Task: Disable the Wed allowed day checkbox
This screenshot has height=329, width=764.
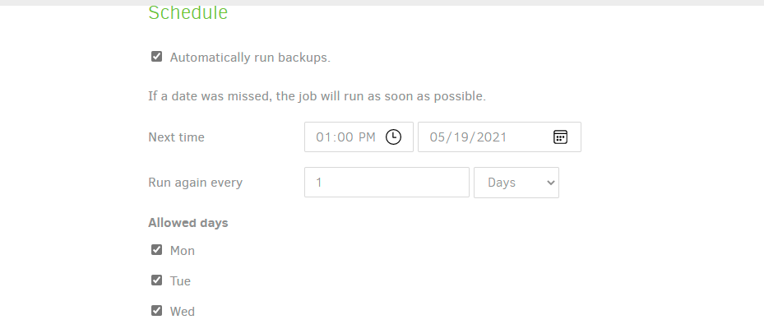Action: [156, 310]
